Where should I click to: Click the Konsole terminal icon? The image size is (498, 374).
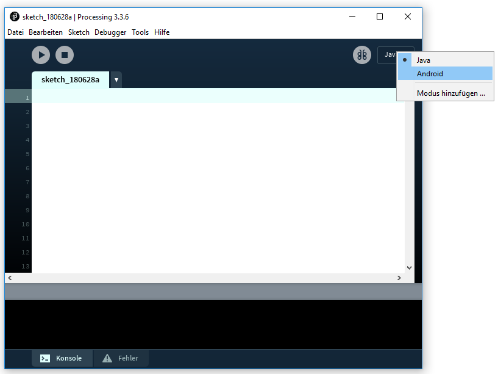point(44,358)
